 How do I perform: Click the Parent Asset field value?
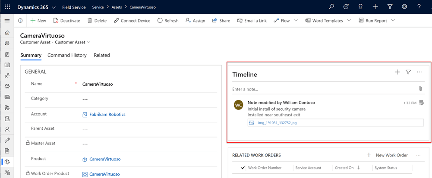[x=85, y=129]
